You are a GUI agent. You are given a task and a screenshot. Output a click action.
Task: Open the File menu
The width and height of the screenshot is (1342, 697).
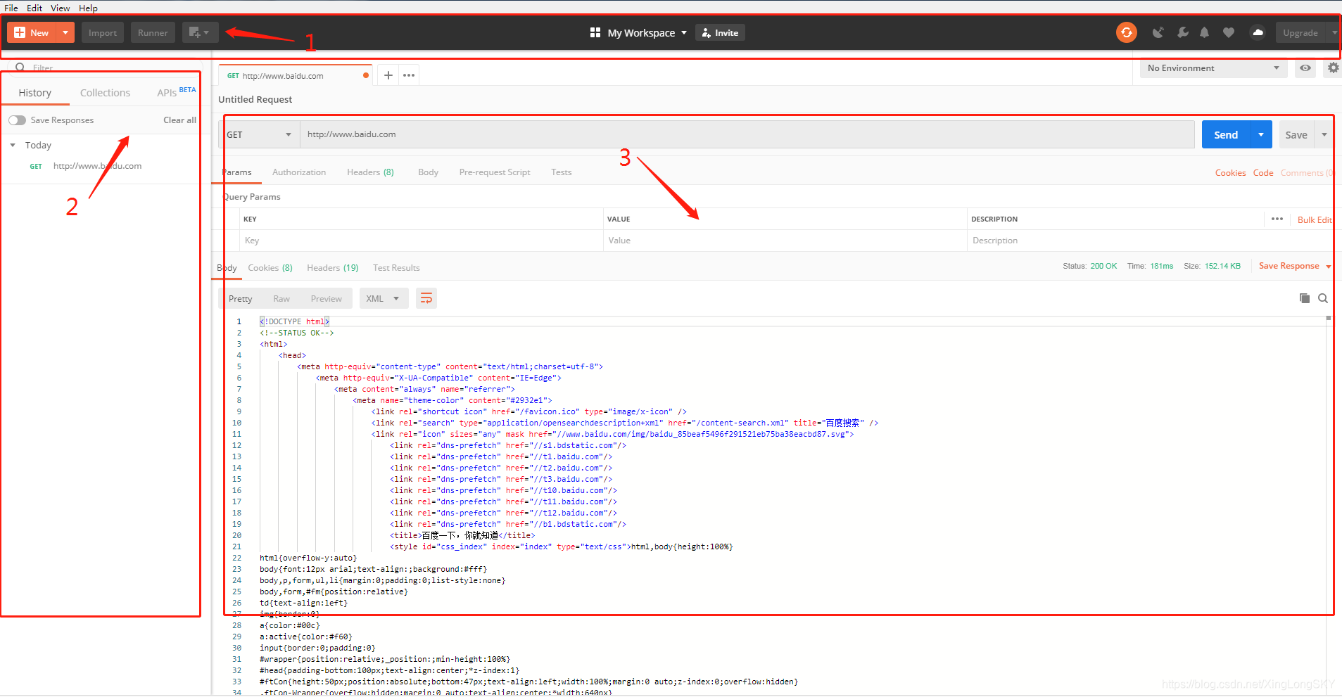(x=11, y=8)
